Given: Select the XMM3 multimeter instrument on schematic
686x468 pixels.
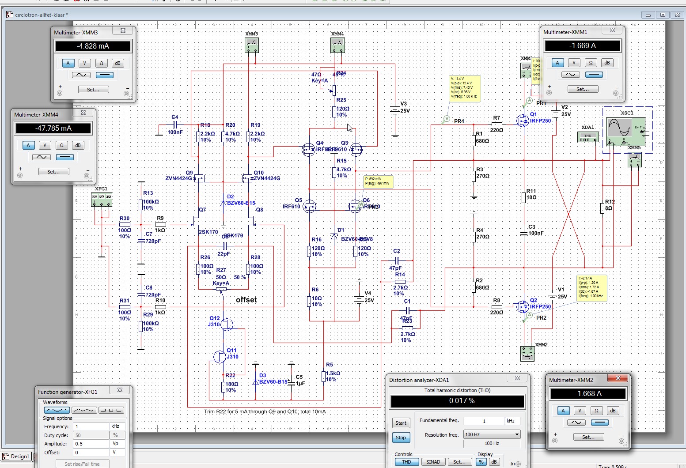Looking at the screenshot, I should (x=251, y=45).
